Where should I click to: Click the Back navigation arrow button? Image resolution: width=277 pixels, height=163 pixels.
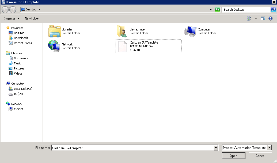[5, 10]
